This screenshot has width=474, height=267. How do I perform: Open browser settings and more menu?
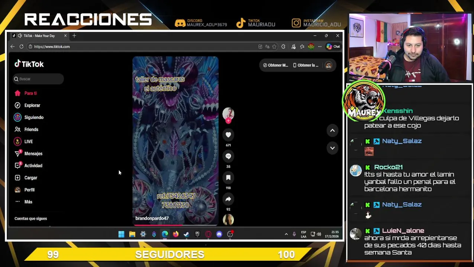pyautogui.click(x=320, y=47)
